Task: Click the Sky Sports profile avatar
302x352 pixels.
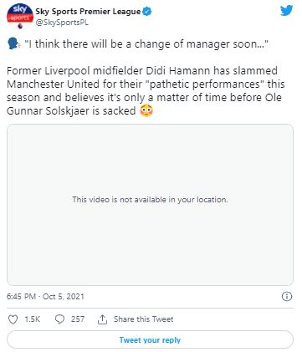Action: coord(19,16)
